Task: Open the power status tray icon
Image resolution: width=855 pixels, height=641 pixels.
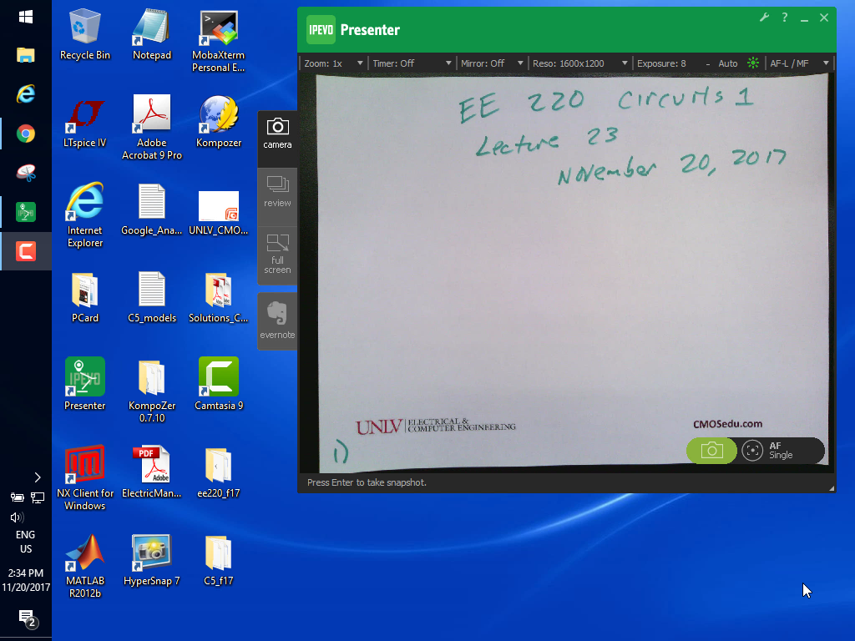Action: point(17,497)
